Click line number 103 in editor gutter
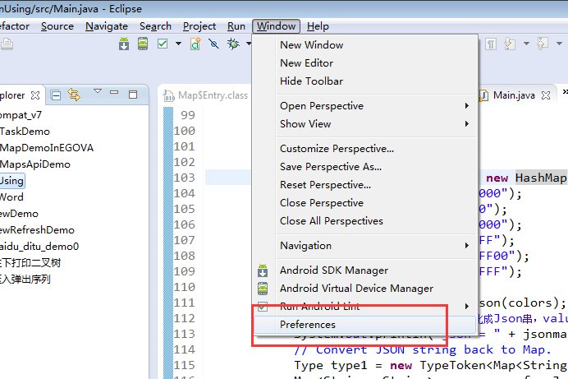Screen dimensions: 568x379 click(185, 178)
